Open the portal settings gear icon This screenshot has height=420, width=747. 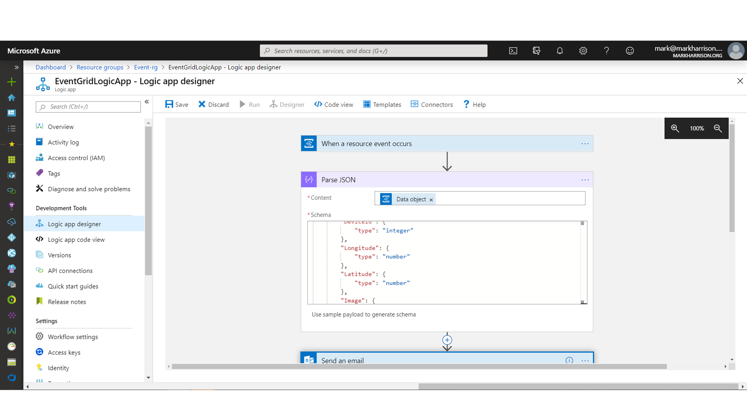(583, 51)
